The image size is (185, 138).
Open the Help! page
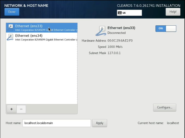(173, 12)
